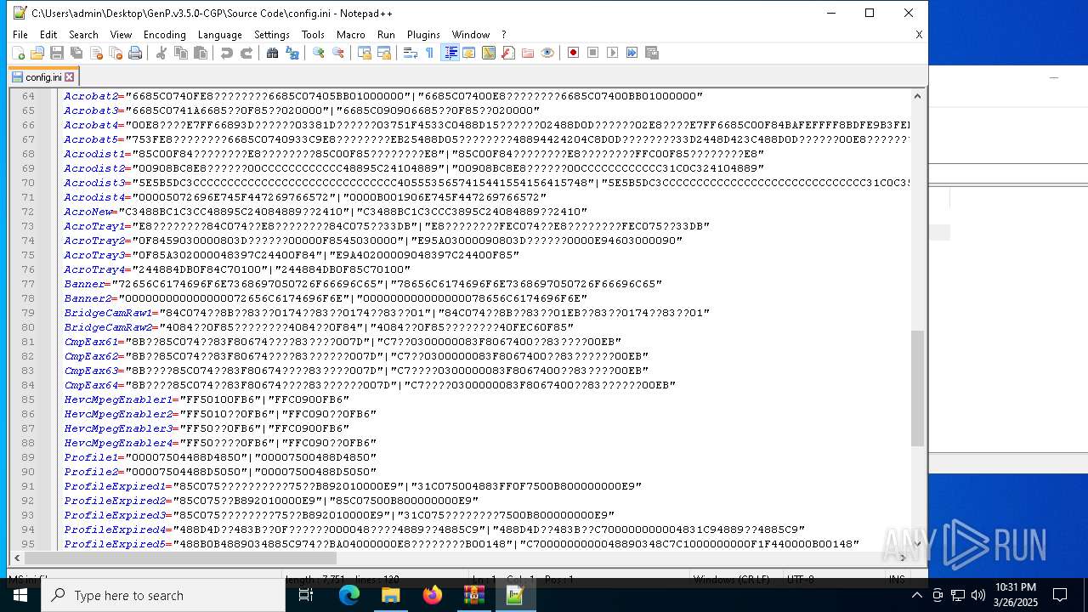Image resolution: width=1088 pixels, height=612 pixels.
Task: Create a new document with New icon
Action: [18, 53]
